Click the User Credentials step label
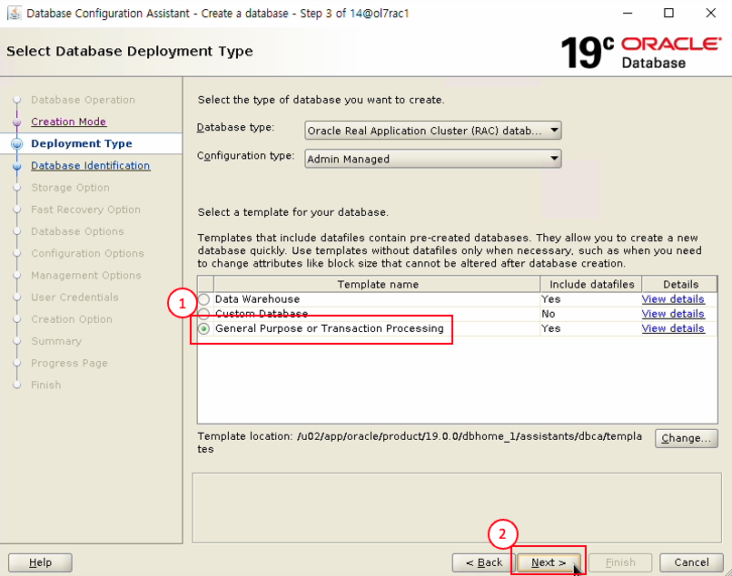 (x=74, y=298)
